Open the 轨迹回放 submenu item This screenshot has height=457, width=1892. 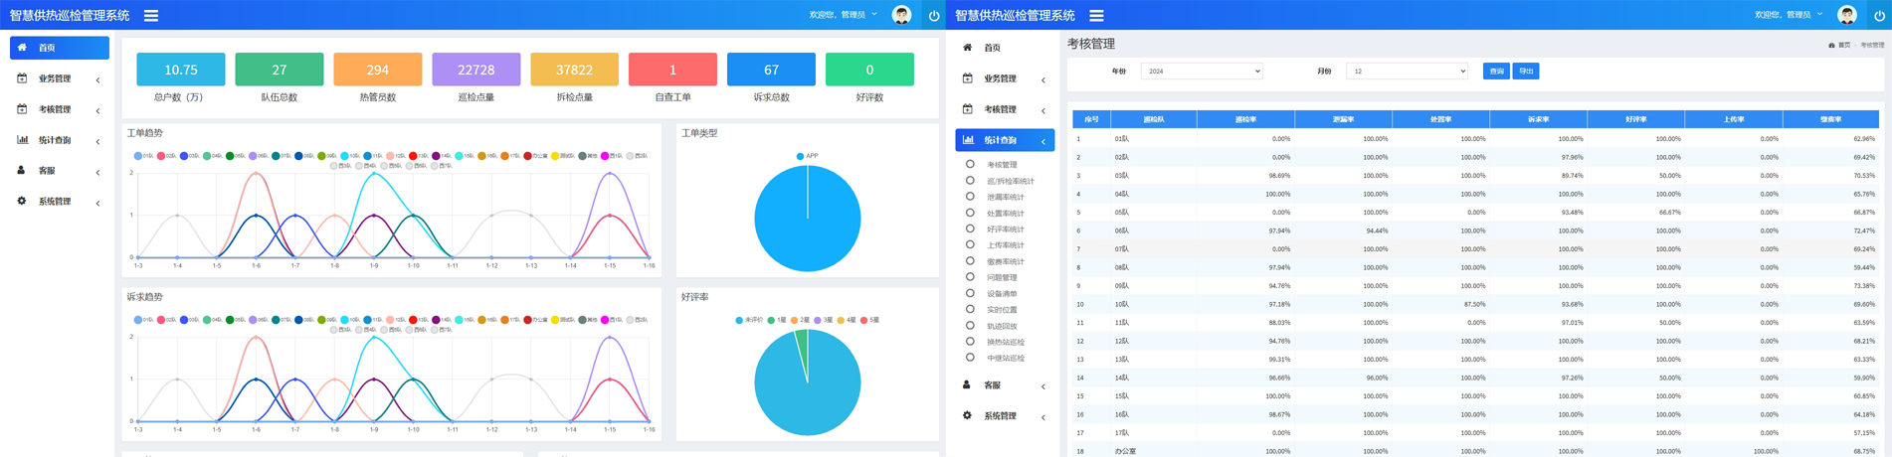coord(1002,326)
